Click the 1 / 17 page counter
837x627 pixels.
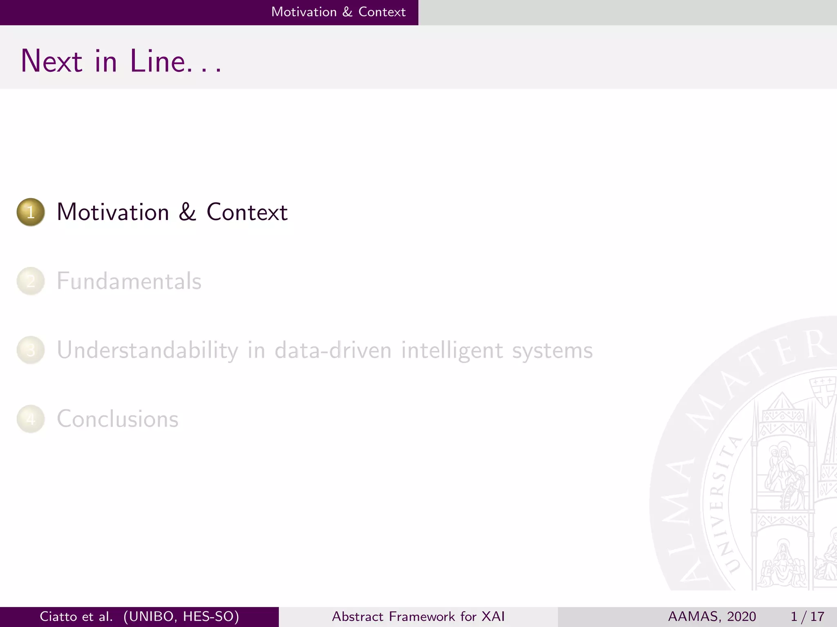click(807, 616)
